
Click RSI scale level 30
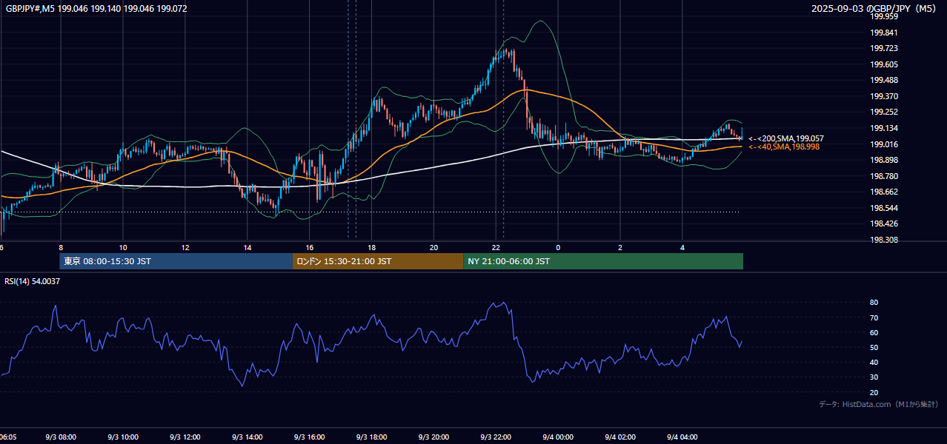(x=874, y=377)
